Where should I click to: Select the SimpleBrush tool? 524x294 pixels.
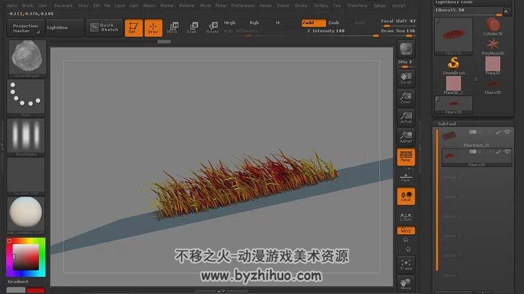point(454,66)
